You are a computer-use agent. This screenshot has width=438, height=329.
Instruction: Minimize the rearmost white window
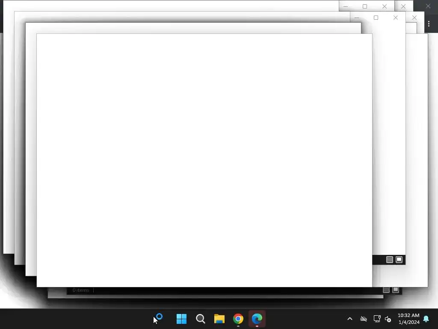346,6
